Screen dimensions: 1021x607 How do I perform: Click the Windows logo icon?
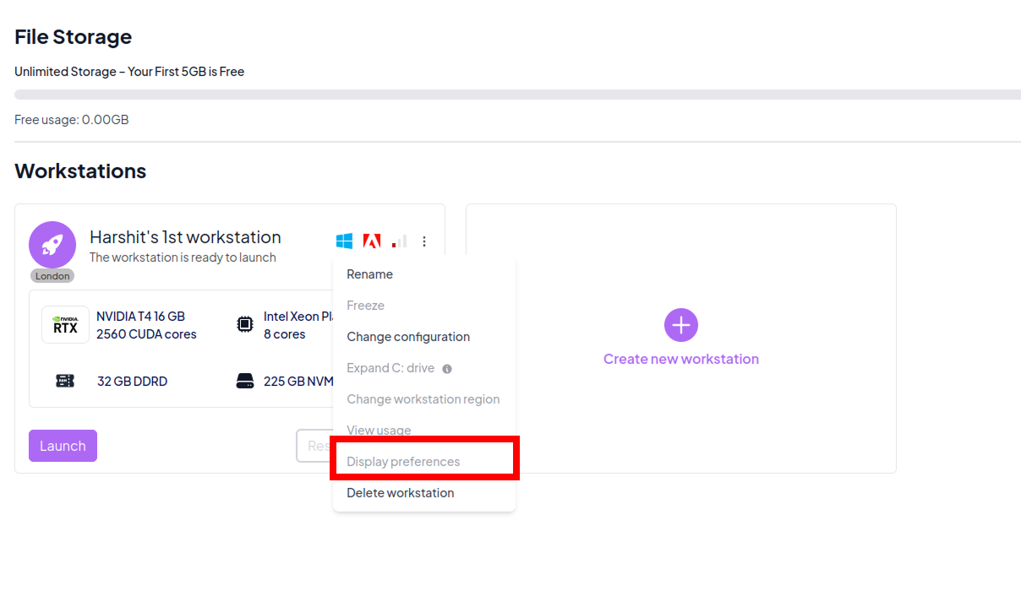tap(344, 241)
